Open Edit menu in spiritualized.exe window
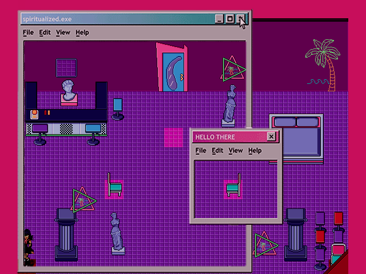366x274 pixels. click(45, 33)
